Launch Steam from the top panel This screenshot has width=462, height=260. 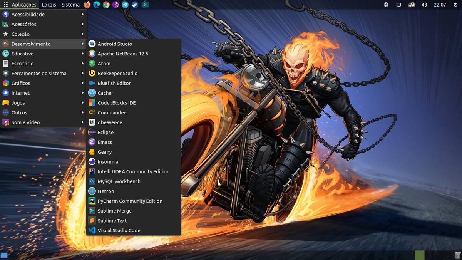point(135,5)
